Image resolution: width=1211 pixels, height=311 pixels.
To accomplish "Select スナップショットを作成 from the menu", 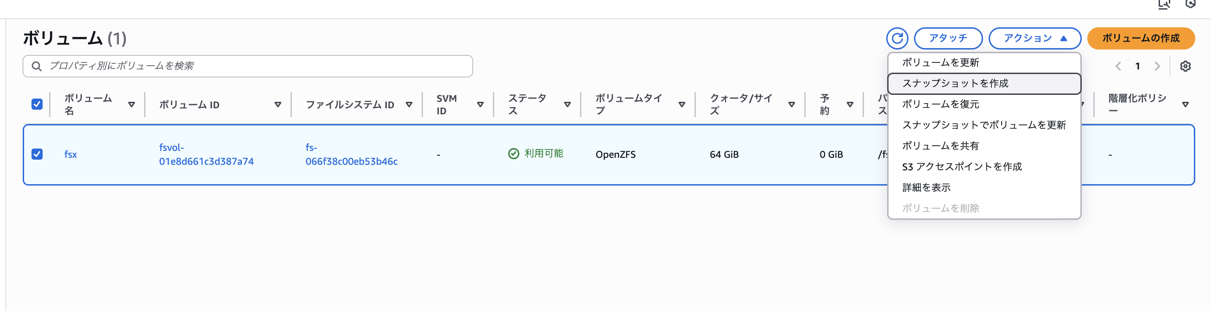I will (955, 84).
